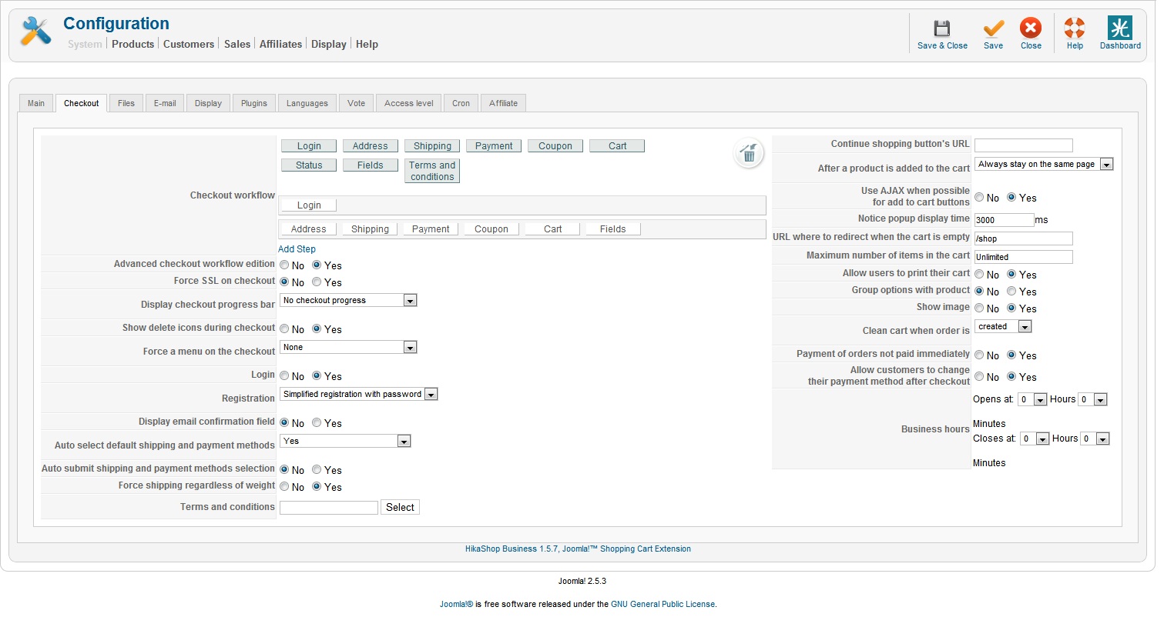Set Show delete icons during checkout to No
Image resolution: width=1164 pixels, height=627 pixels.
(x=284, y=329)
